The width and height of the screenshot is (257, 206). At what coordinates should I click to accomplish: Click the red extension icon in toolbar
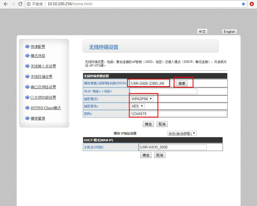pyautogui.click(x=252, y=4)
